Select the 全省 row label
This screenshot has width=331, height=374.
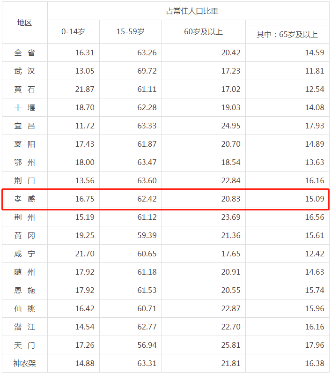[24, 52]
